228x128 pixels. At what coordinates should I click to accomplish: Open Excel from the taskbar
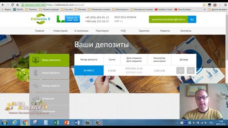click(x=56, y=123)
